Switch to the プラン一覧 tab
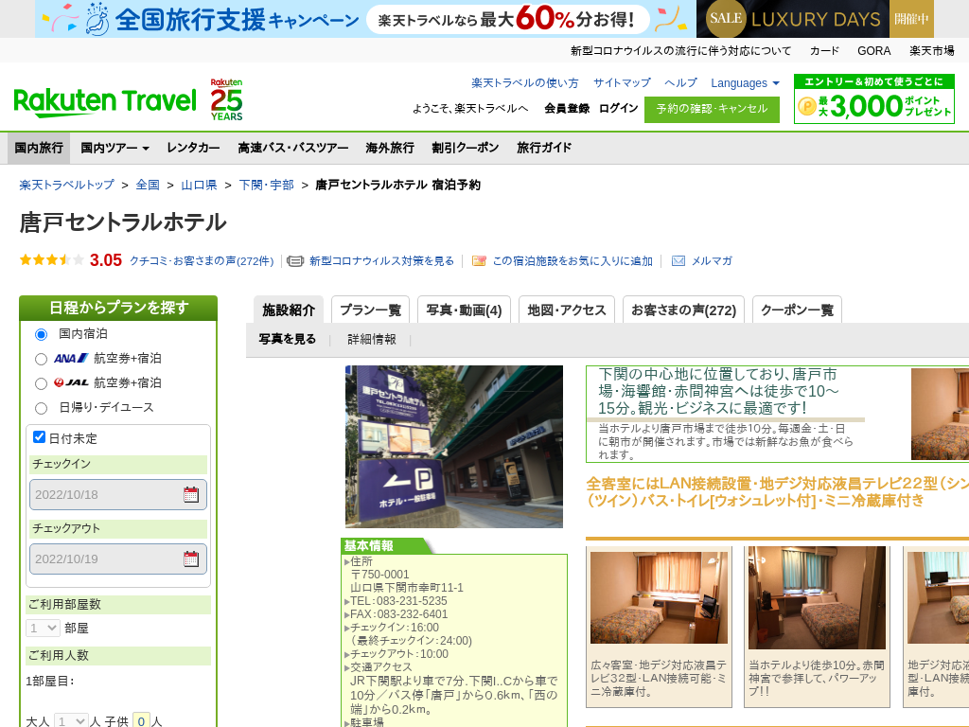This screenshot has height=727, width=969. [370, 310]
